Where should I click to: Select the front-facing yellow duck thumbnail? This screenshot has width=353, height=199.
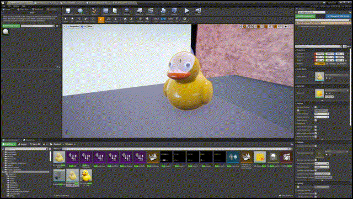(86, 176)
